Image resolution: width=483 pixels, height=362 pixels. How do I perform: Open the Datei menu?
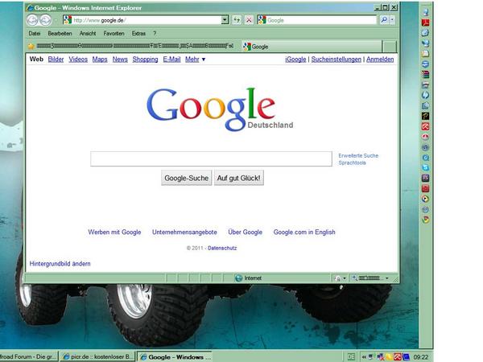pos(35,33)
